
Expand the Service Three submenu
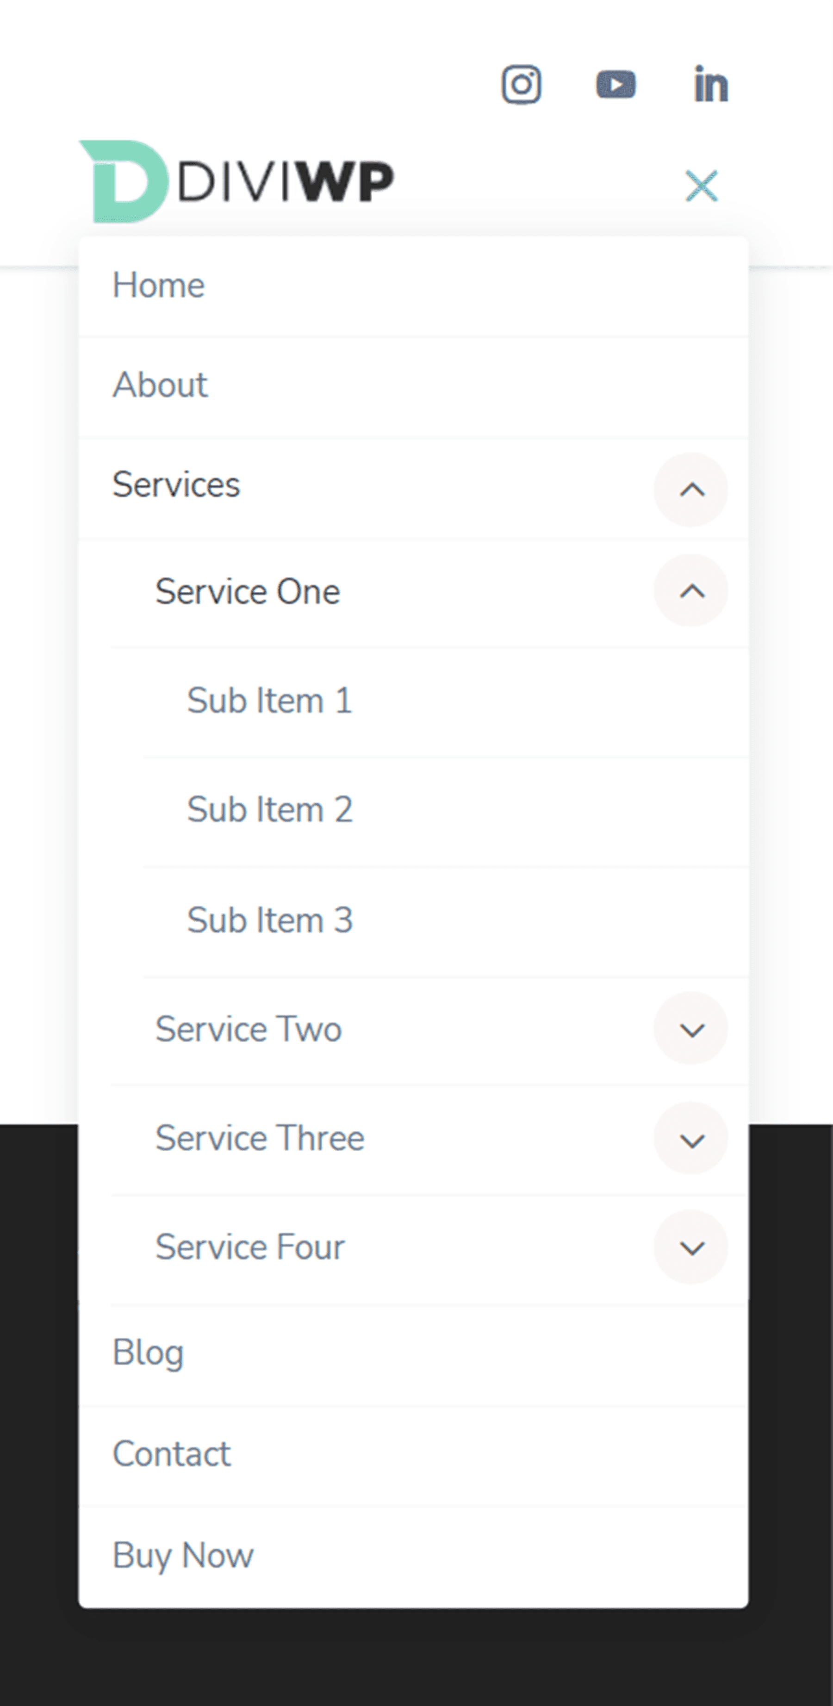coord(691,1139)
